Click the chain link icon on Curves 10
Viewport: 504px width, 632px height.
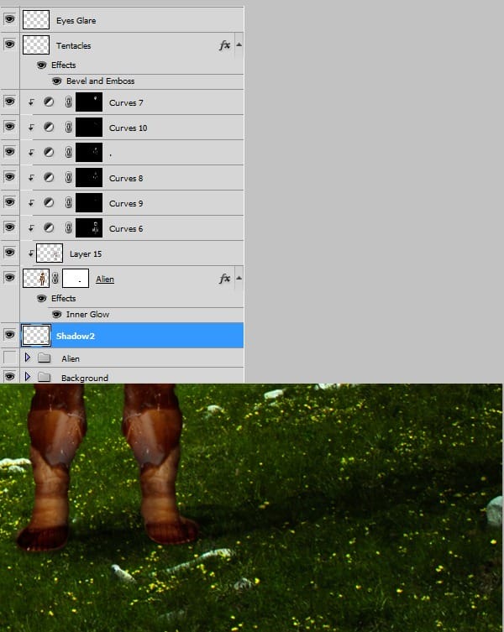tap(69, 128)
